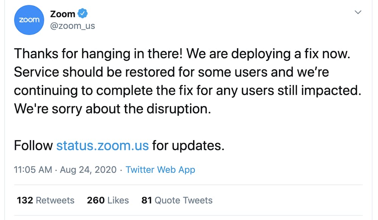Click the likes count number 260

[95, 200]
